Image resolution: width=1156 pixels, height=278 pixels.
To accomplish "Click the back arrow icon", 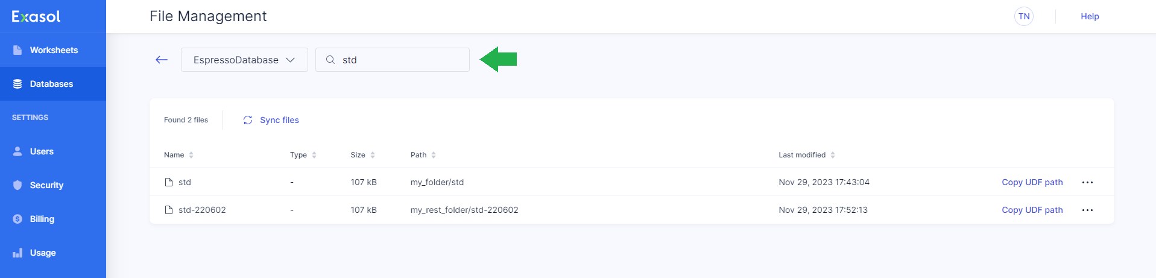I will click(x=162, y=60).
